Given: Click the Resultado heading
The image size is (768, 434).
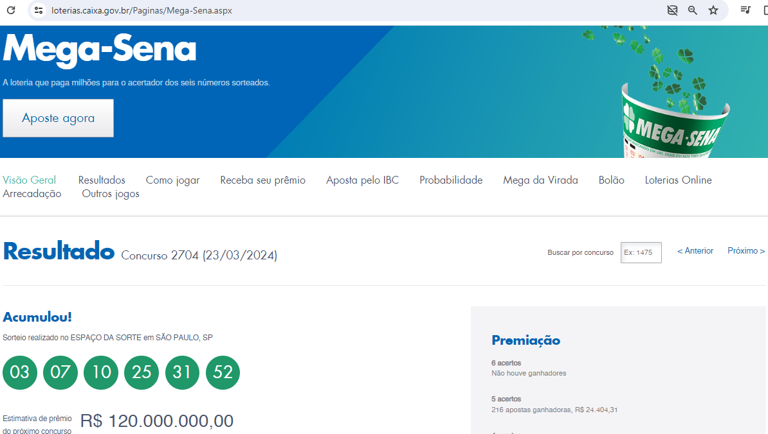Looking at the screenshot, I should pos(59,251).
